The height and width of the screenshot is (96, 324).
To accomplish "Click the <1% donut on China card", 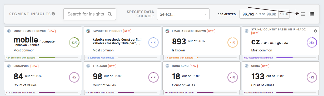I will [312, 77].
